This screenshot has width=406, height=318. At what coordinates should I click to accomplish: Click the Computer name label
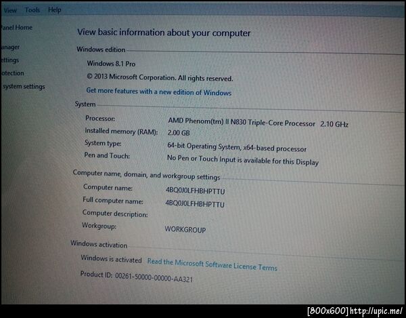click(108, 187)
